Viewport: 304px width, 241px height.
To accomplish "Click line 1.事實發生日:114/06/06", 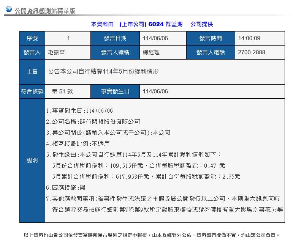I will [x=79, y=111].
